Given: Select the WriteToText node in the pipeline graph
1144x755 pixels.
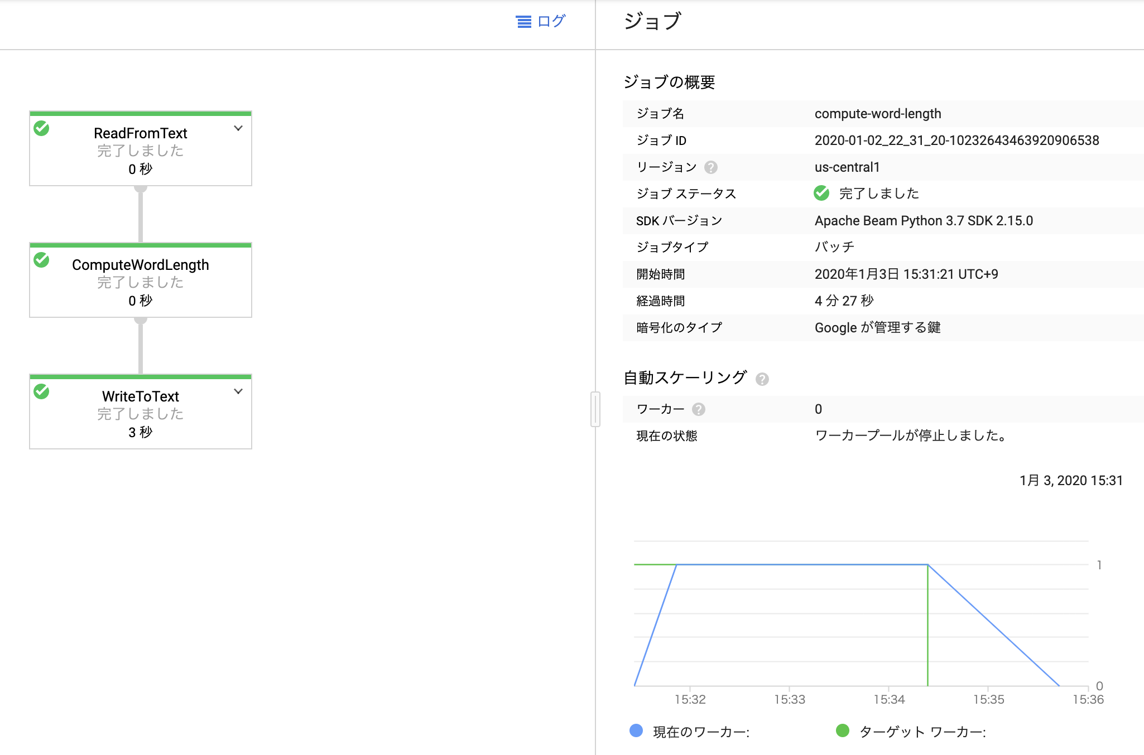Looking at the screenshot, I should [x=140, y=413].
